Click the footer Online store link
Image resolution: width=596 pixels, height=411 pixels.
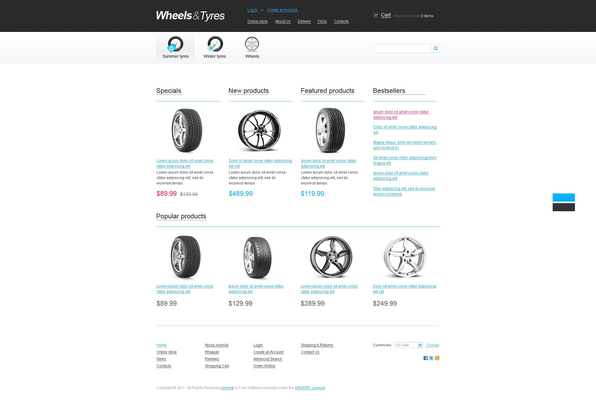[166, 352]
